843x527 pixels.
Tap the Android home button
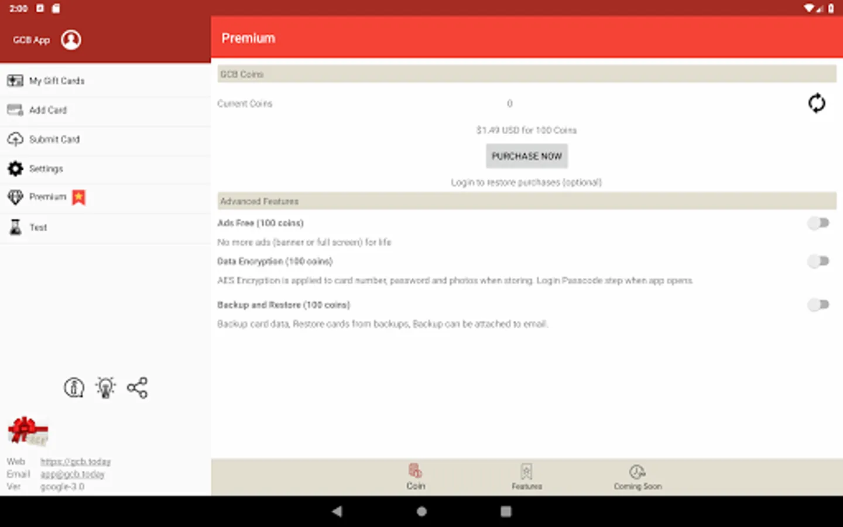click(421, 511)
